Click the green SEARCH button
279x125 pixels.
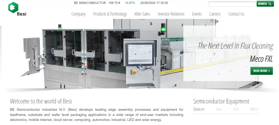(x=265, y=4)
